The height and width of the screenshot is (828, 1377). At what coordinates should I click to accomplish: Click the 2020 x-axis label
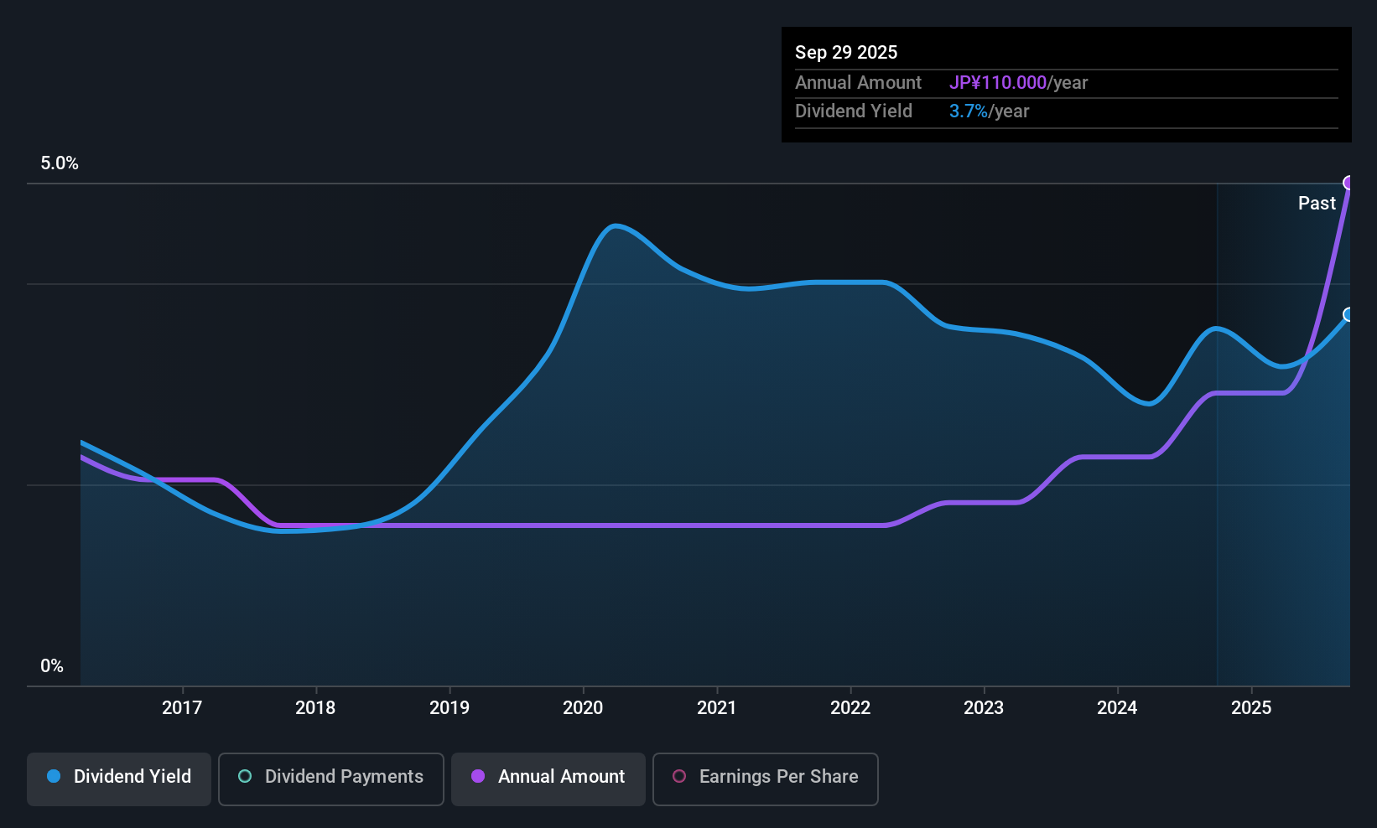pos(583,708)
